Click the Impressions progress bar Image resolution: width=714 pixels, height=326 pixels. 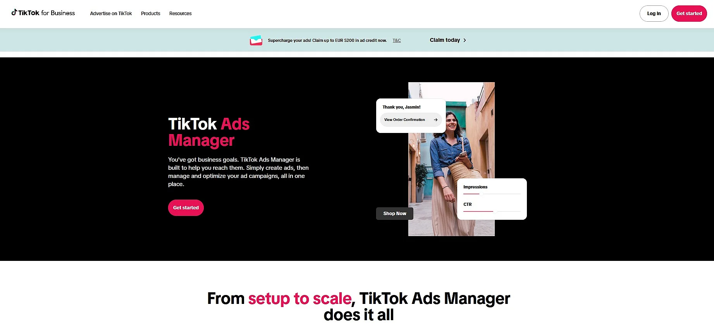click(492, 194)
